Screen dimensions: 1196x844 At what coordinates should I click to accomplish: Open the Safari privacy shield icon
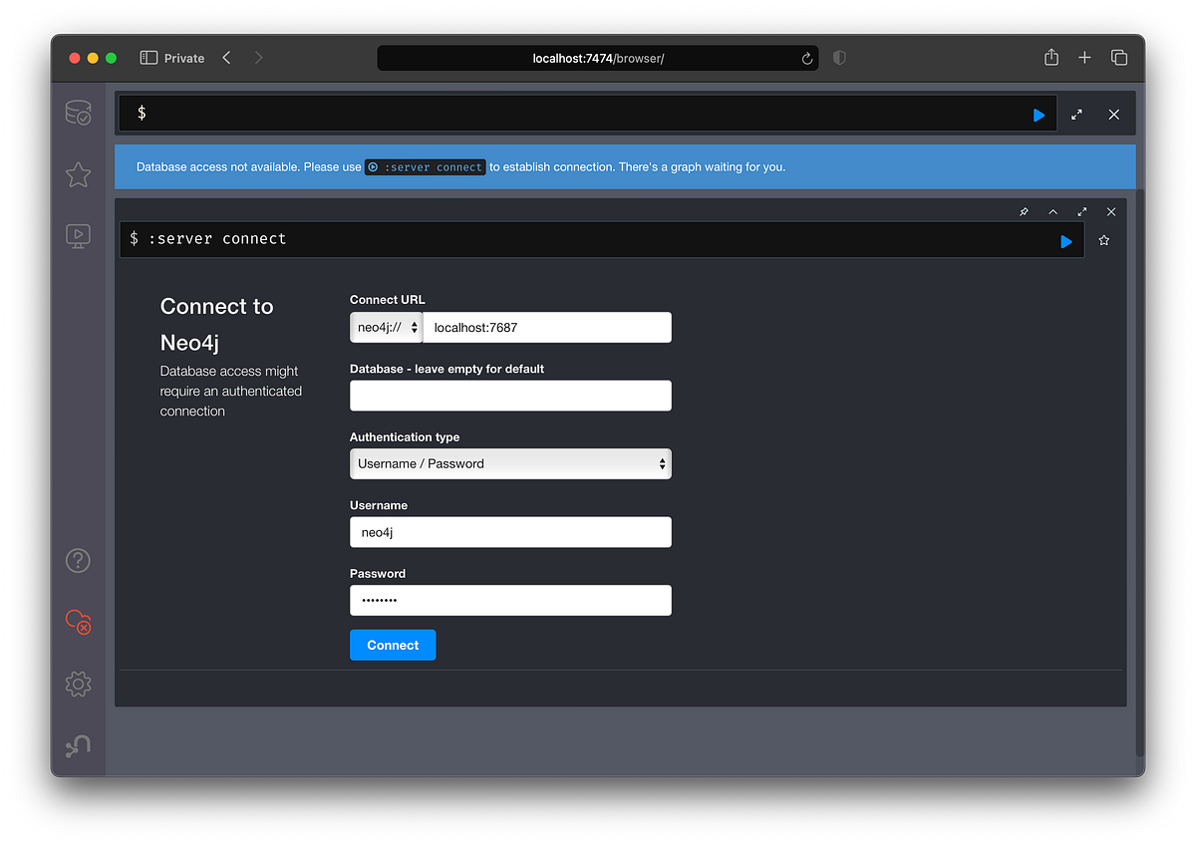coord(839,58)
